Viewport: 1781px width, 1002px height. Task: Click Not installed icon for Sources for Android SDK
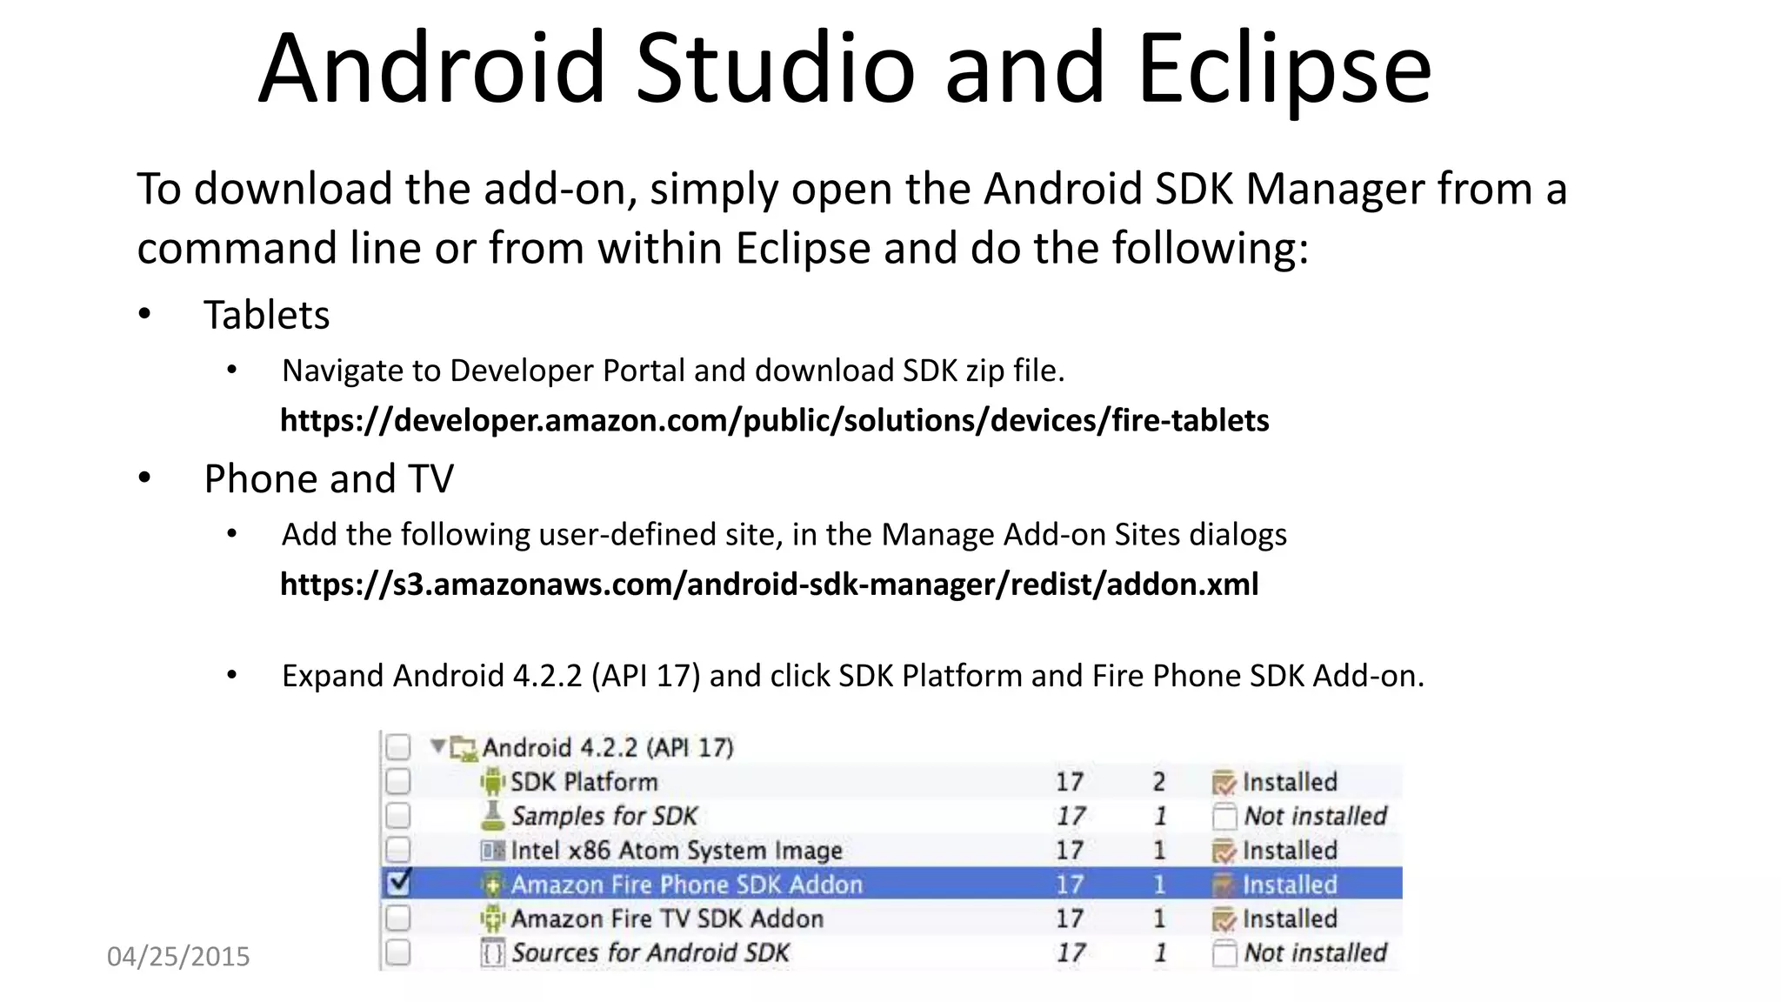pos(1224,952)
